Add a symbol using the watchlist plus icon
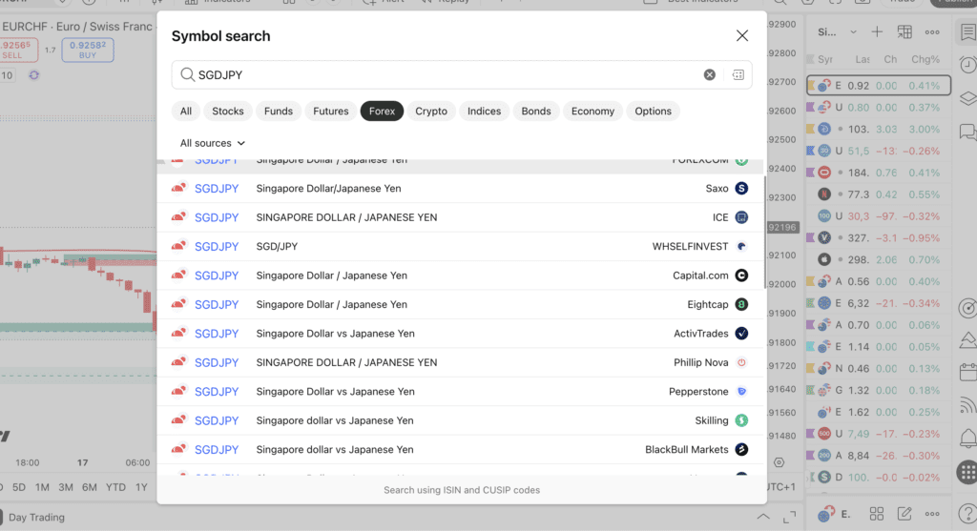The height and width of the screenshot is (531, 977). click(877, 31)
